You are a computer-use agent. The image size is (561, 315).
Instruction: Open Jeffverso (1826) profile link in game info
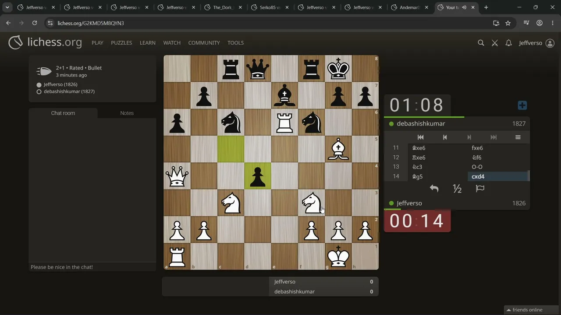click(60, 84)
